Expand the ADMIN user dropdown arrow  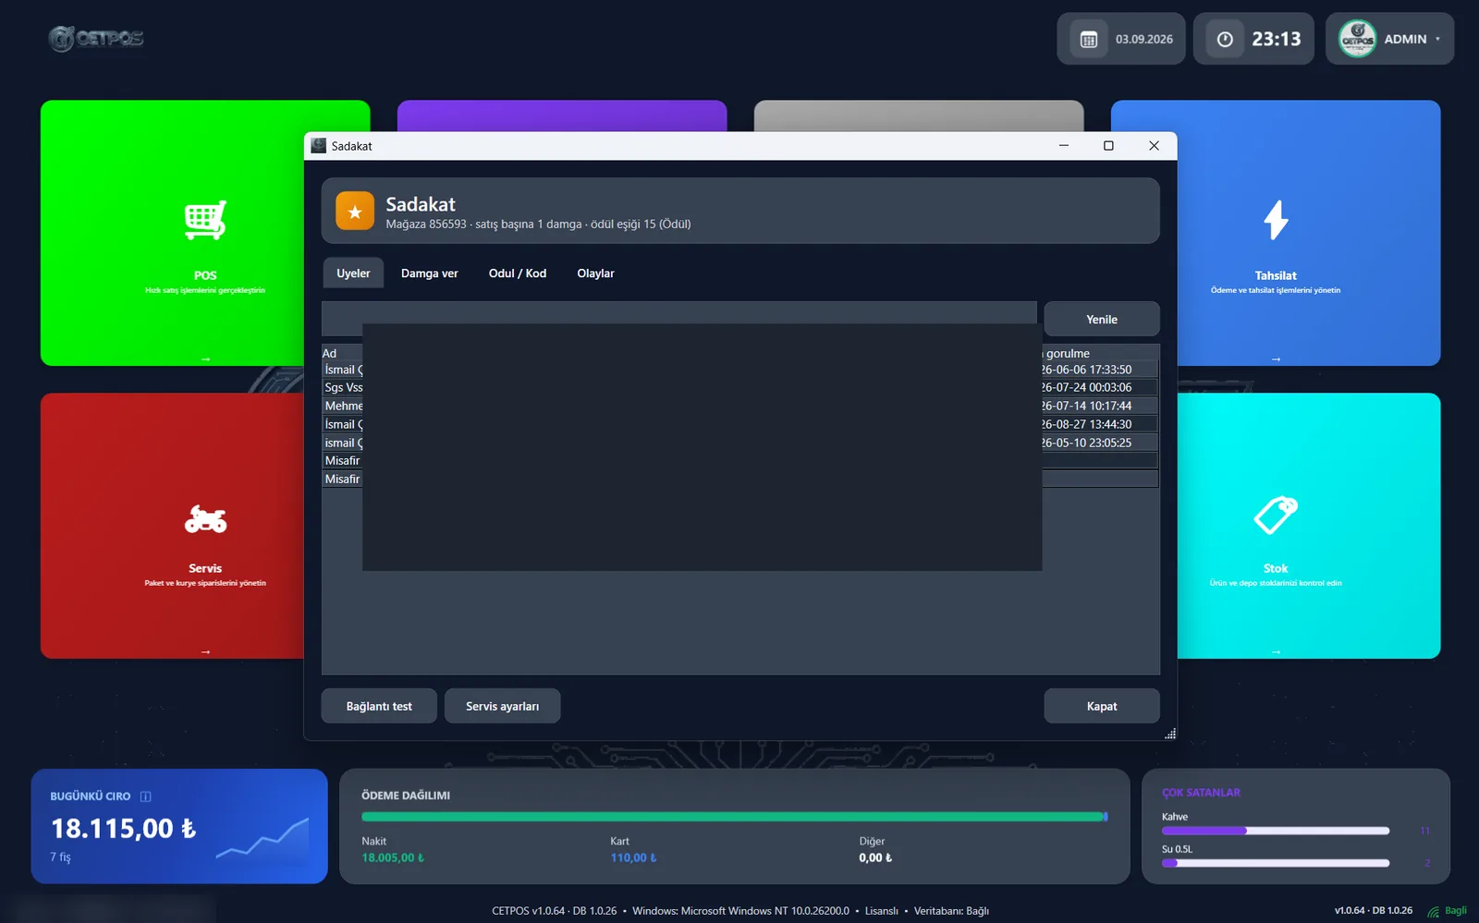pos(1437,40)
